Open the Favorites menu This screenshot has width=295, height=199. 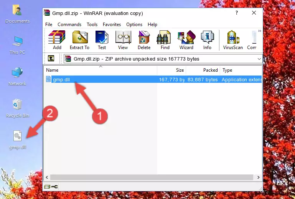coord(112,25)
